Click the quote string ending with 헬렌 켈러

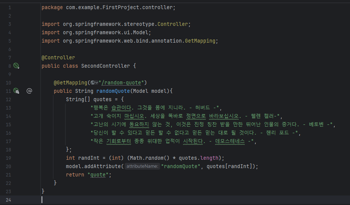click(185, 116)
